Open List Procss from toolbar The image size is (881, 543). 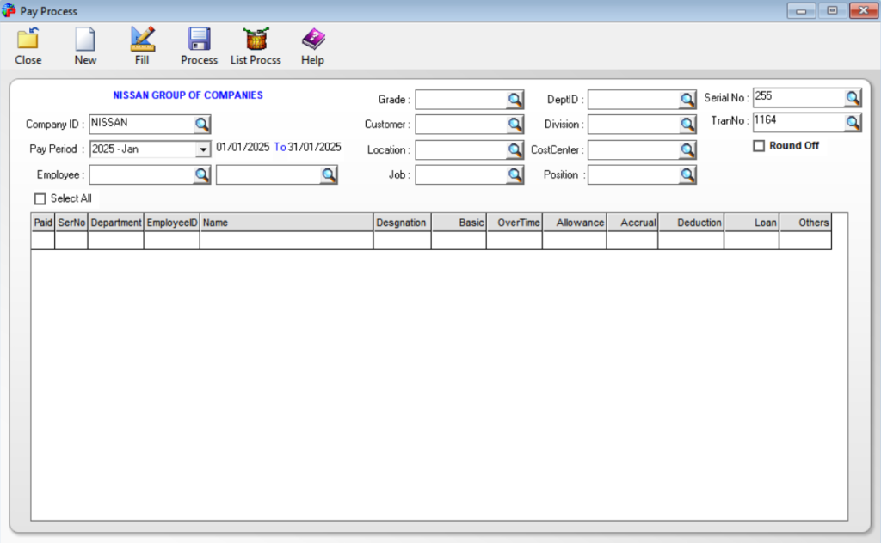256,40
